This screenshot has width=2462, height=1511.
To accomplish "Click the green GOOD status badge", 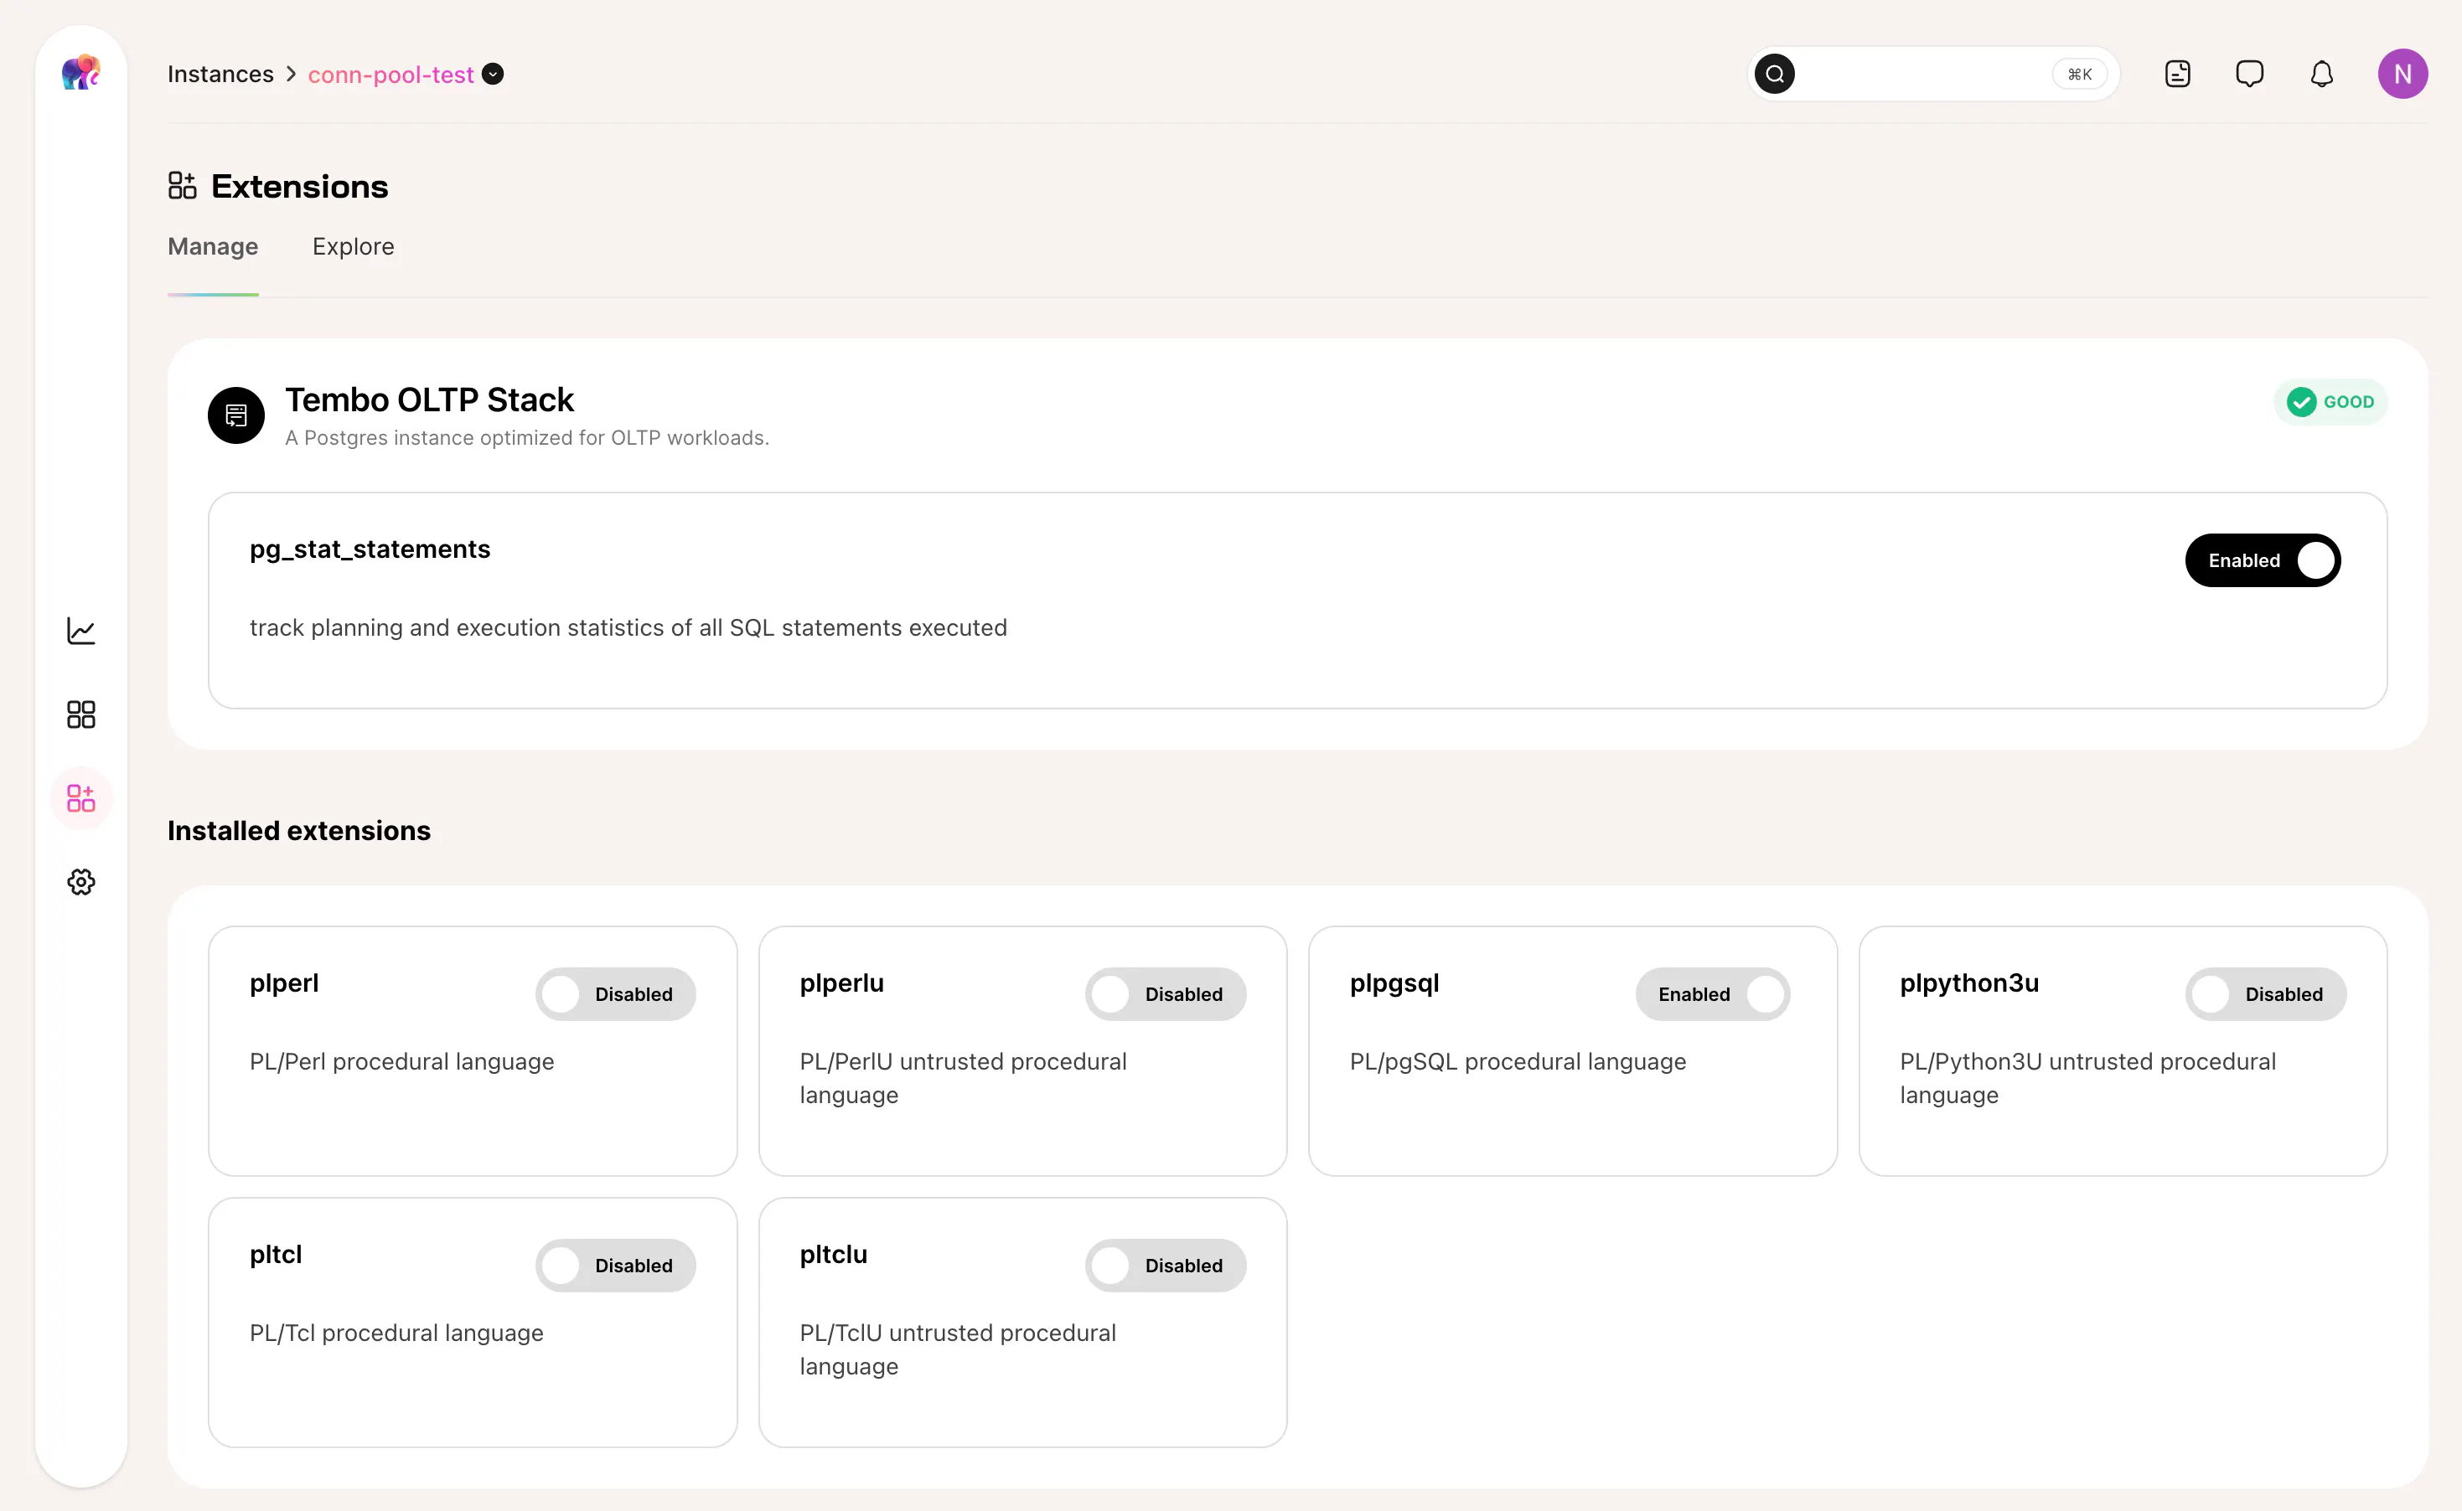I will tap(2330, 402).
